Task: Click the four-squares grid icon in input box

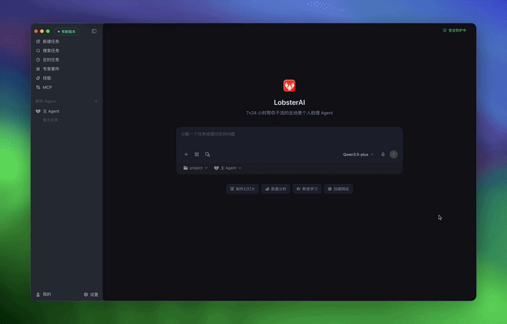Action: tap(196, 155)
